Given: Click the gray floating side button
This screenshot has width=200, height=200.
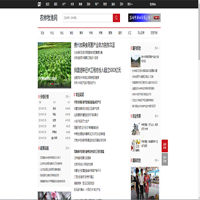Looking at the screenshot, I should [x=164, y=159].
